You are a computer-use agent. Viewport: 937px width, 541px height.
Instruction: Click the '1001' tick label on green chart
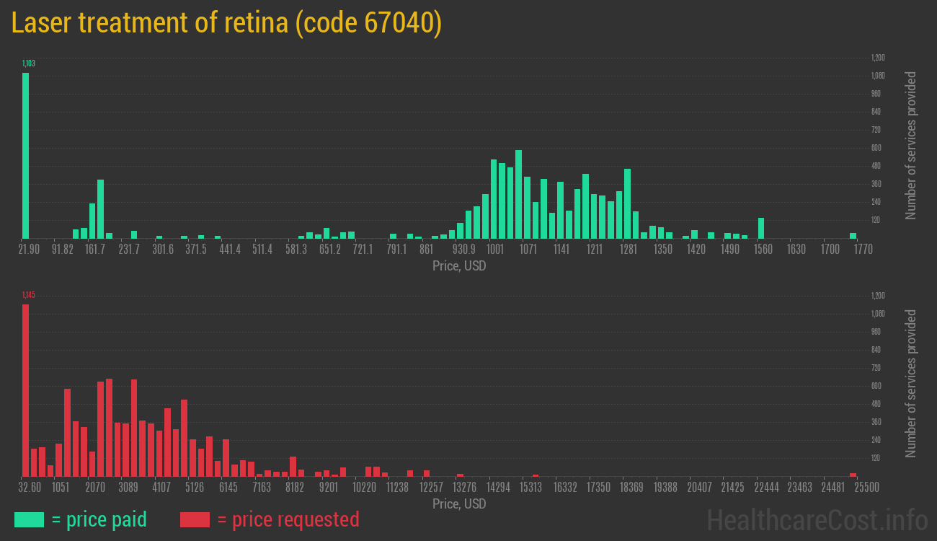point(495,250)
